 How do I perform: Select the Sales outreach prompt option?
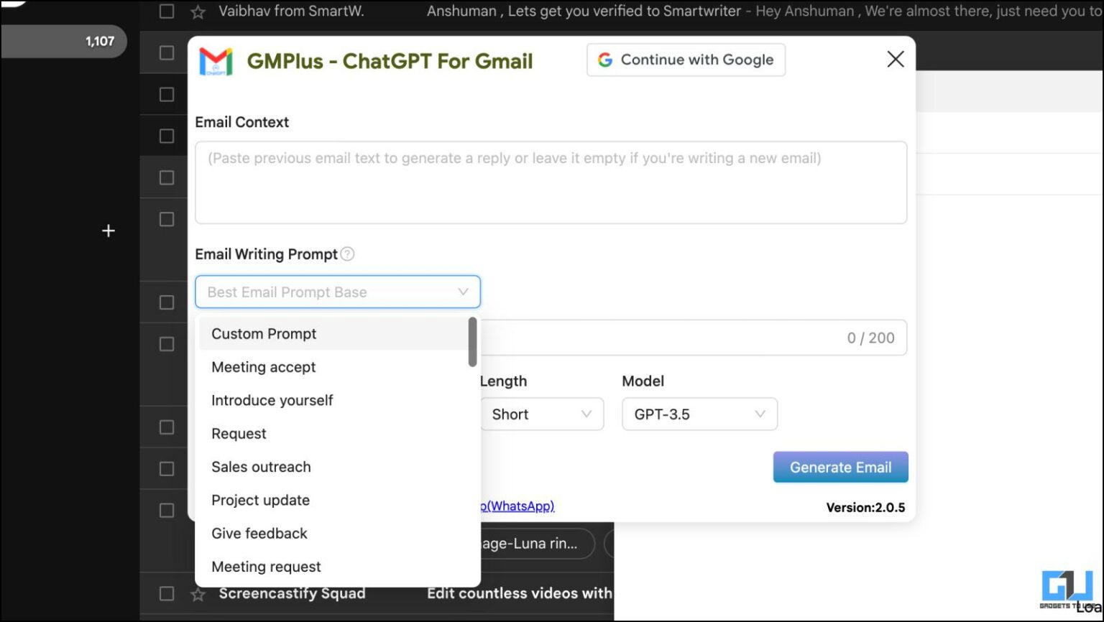pyautogui.click(x=261, y=466)
